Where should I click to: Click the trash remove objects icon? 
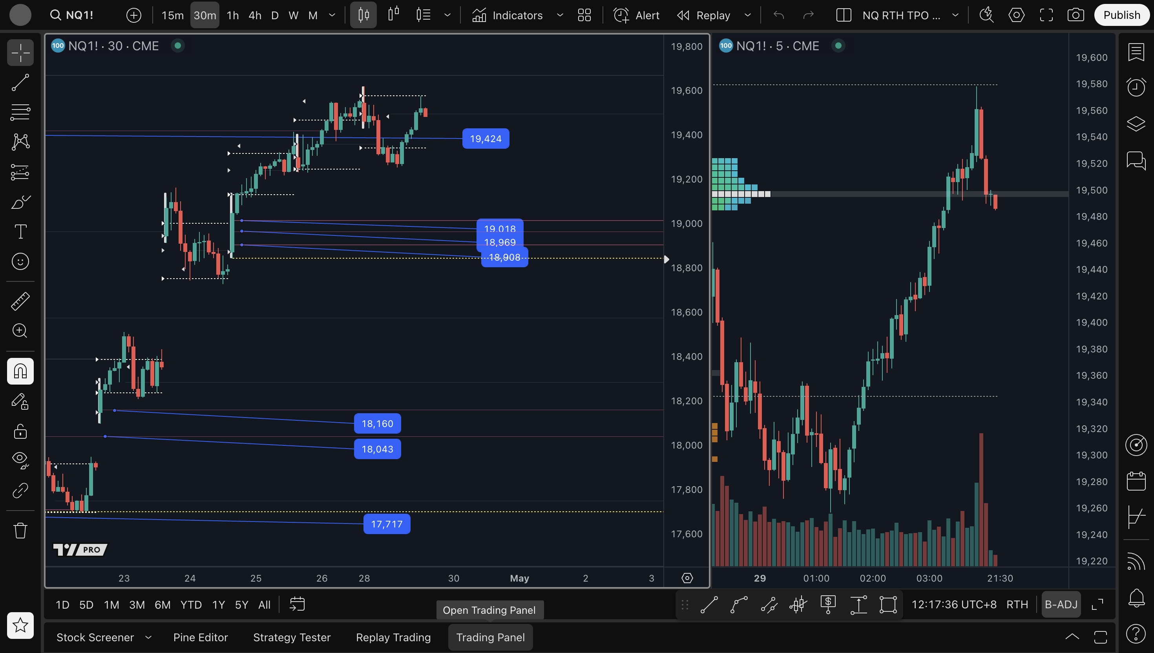(x=20, y=531)
